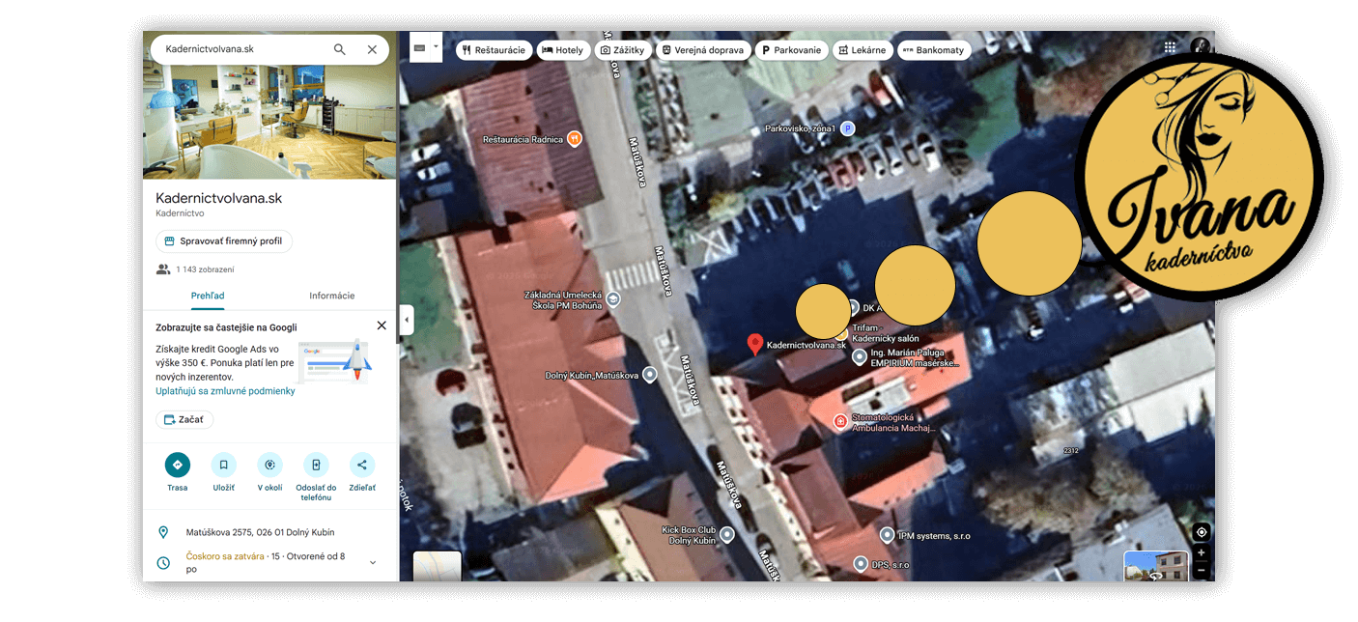This screenshot has height=622, width=1358.
Task: Toggle the map layers thumbnail
Action: point(437,567)
